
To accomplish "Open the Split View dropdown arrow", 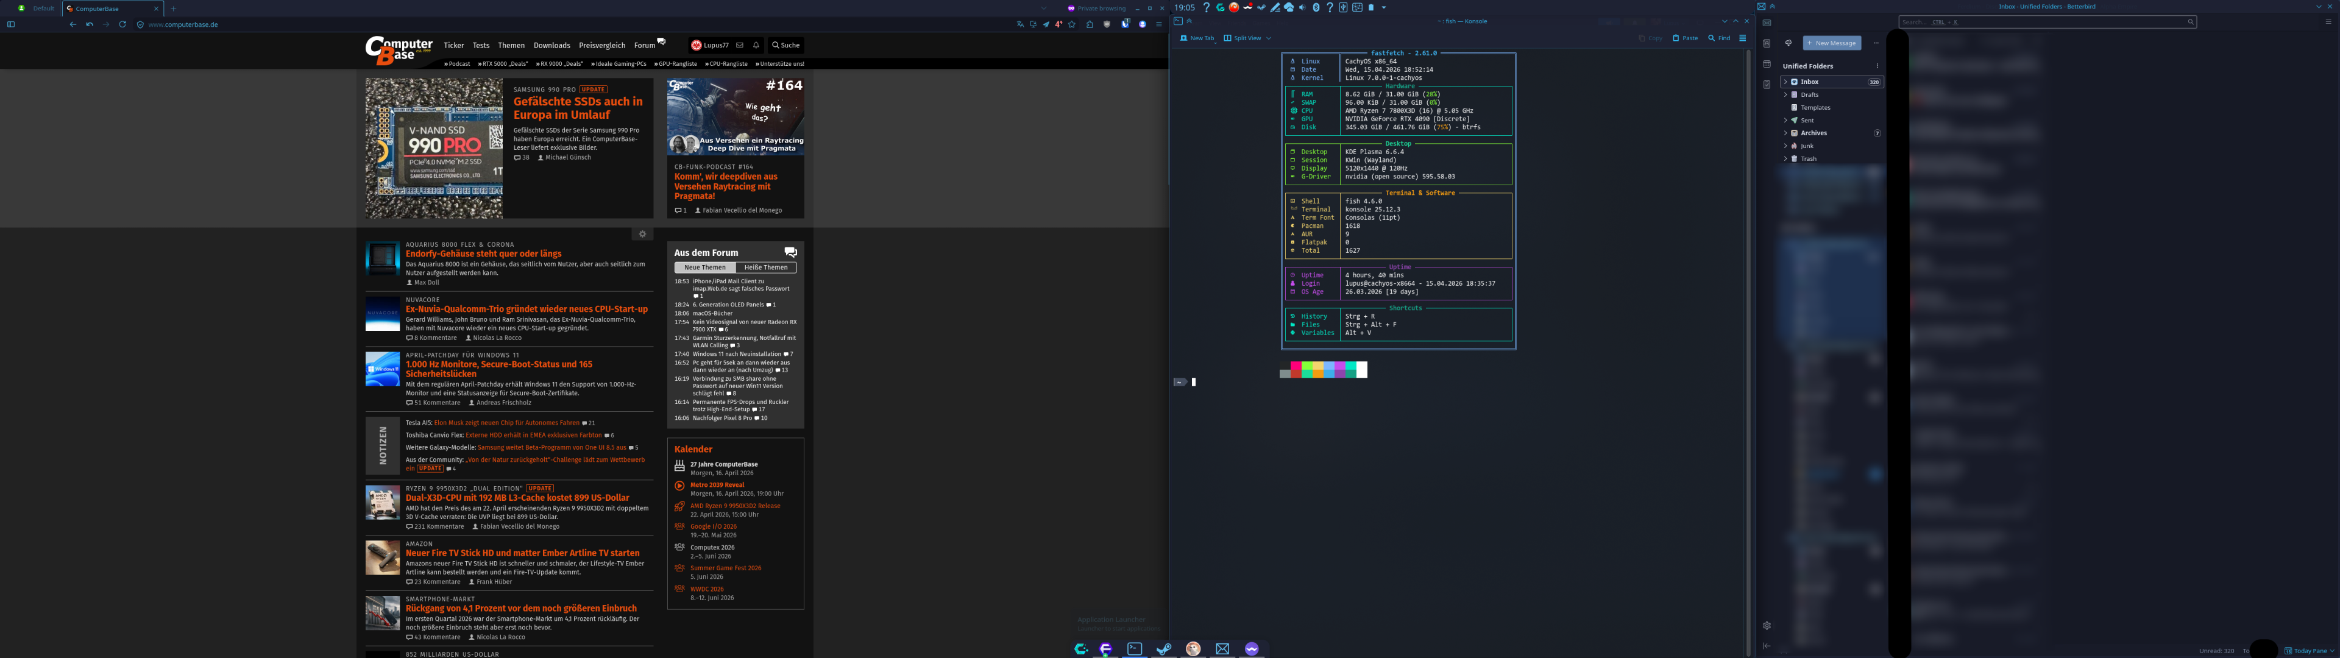I will tap(1268, 38).
